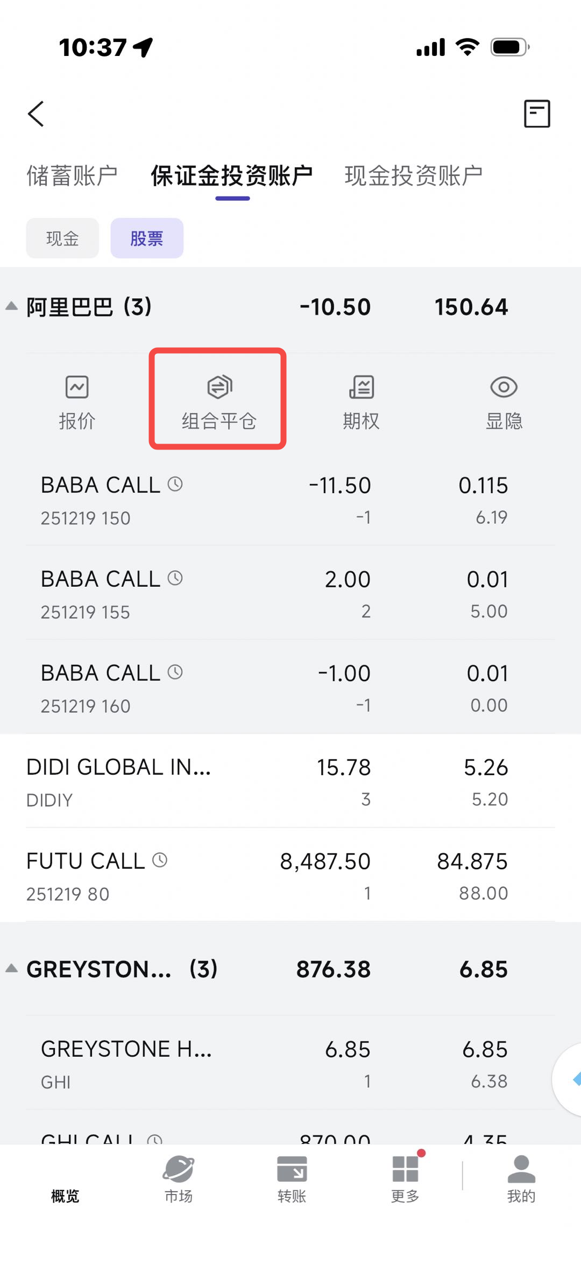Switch to 现金投资账户 tab
This screenshot has width=581, height=1264.
tap(413, 175)
